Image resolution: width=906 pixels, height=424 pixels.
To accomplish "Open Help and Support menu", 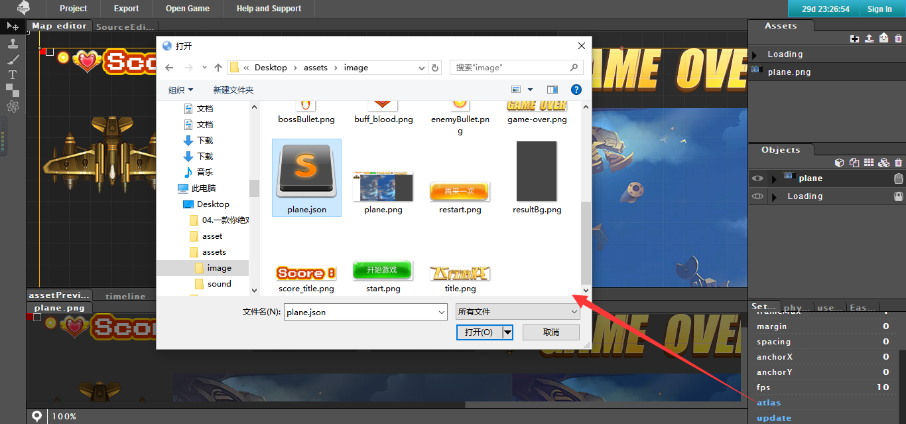I will [269, 9].
